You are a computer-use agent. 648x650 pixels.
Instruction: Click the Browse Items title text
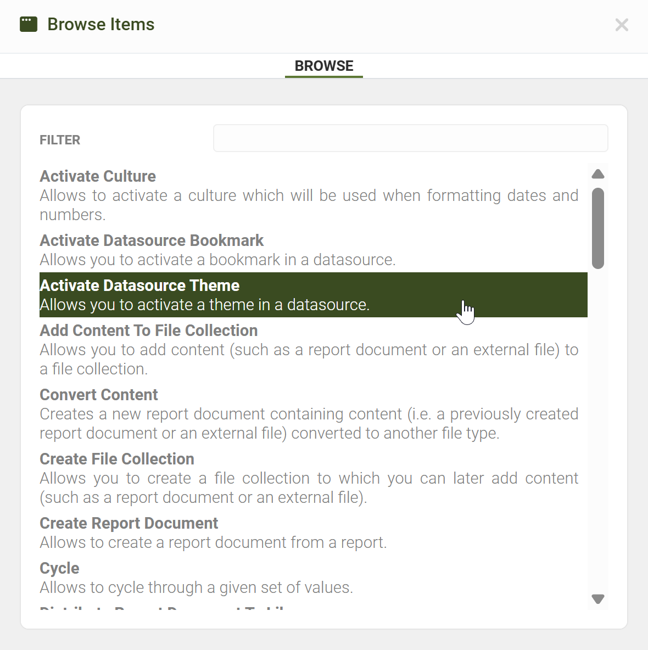pos(101,24)
